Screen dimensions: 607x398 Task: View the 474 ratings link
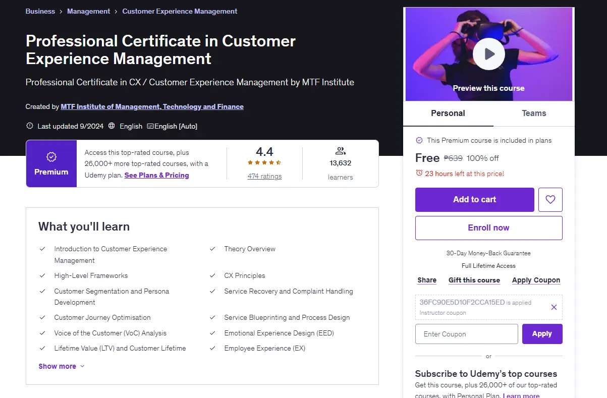[264, 176]
